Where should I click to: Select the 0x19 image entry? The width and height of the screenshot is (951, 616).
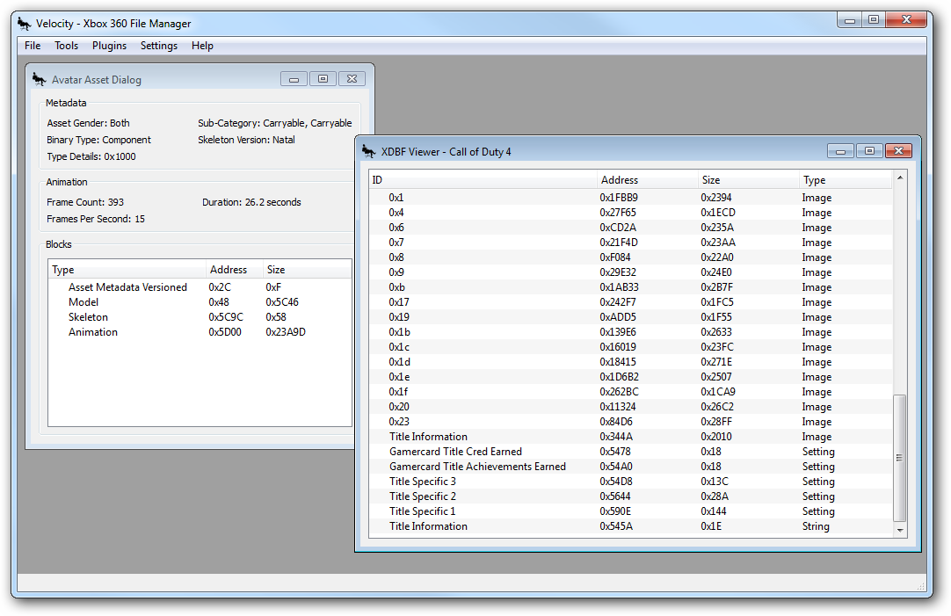(631, 317)
